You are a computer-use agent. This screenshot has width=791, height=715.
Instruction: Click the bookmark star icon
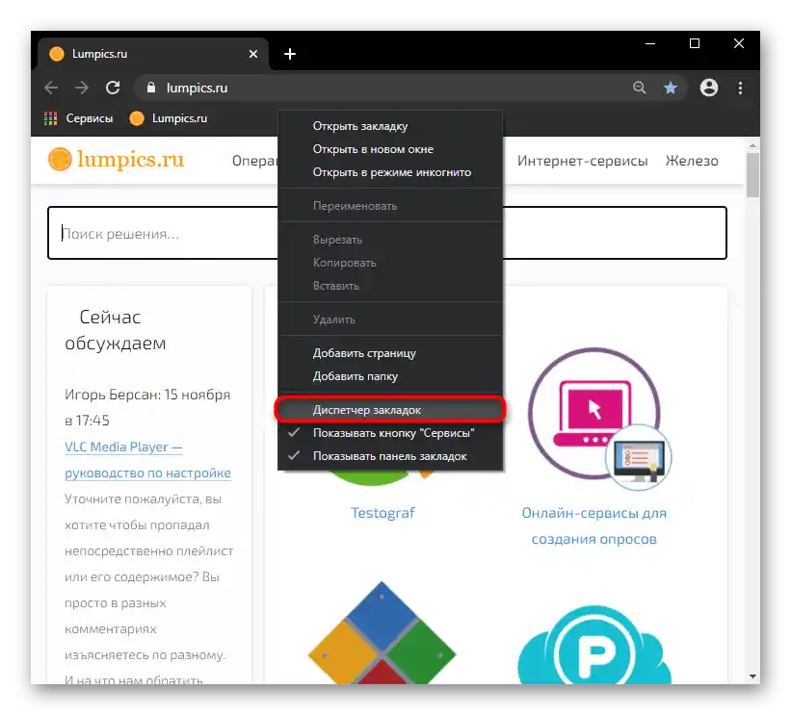[670, 89]
